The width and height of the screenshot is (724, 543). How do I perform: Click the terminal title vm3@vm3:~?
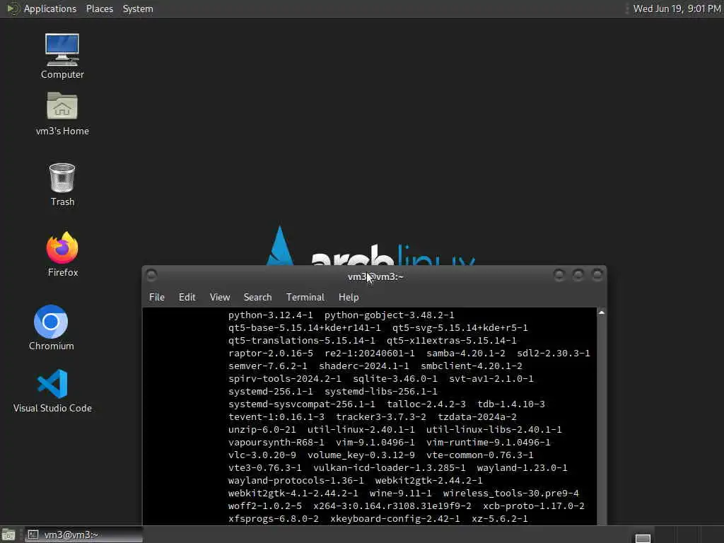click(x=375, y=276)
